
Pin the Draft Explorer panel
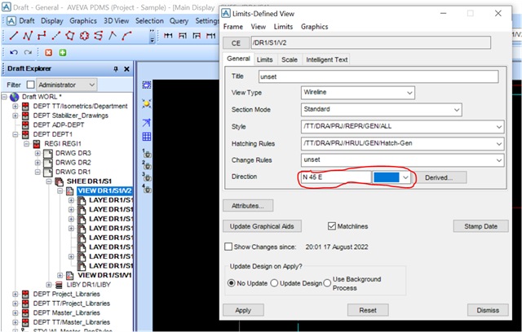116,68
